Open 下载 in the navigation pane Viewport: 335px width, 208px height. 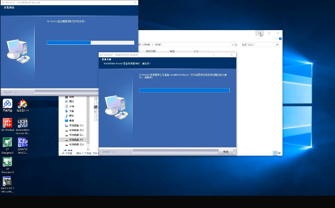coord(70,111)
